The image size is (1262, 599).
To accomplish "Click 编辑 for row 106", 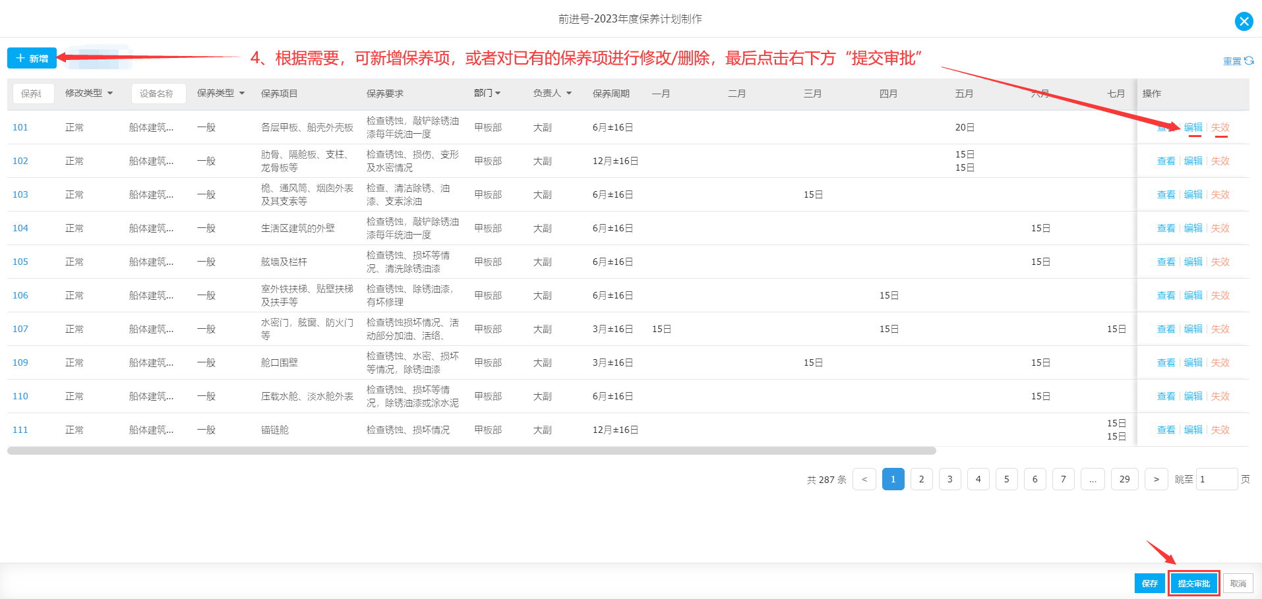I will (1193, 295).
